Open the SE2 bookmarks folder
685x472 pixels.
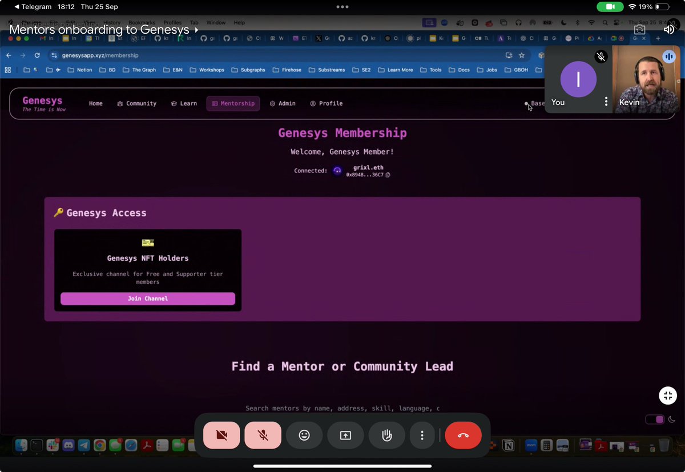(361, 70)
